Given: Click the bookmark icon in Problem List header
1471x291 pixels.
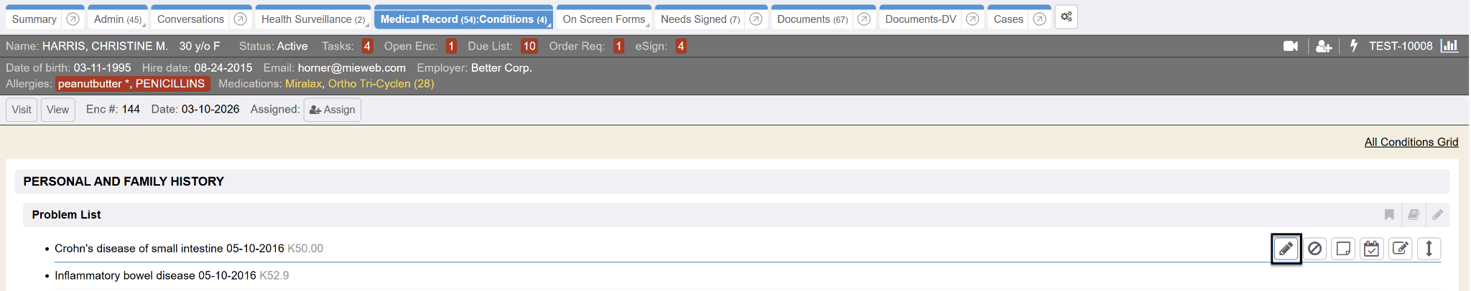Looking at the screenshot, I should tap(1389, 215).
